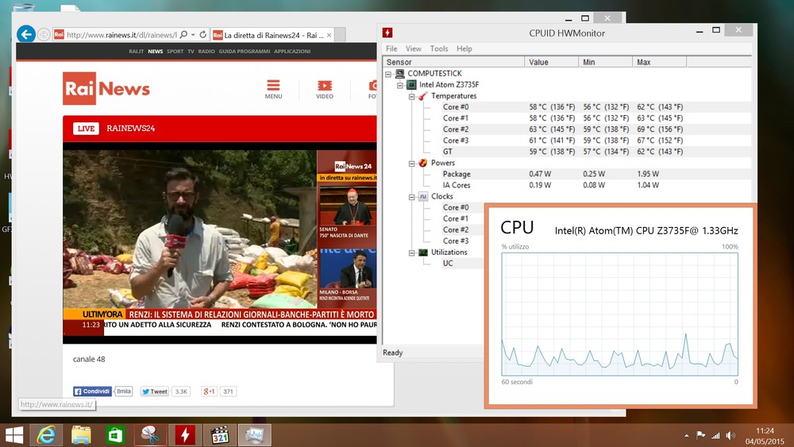Viewport: 794px width, 447px height.
Task: Go back with the browser back arrow
Action: (x=26, y=34)
